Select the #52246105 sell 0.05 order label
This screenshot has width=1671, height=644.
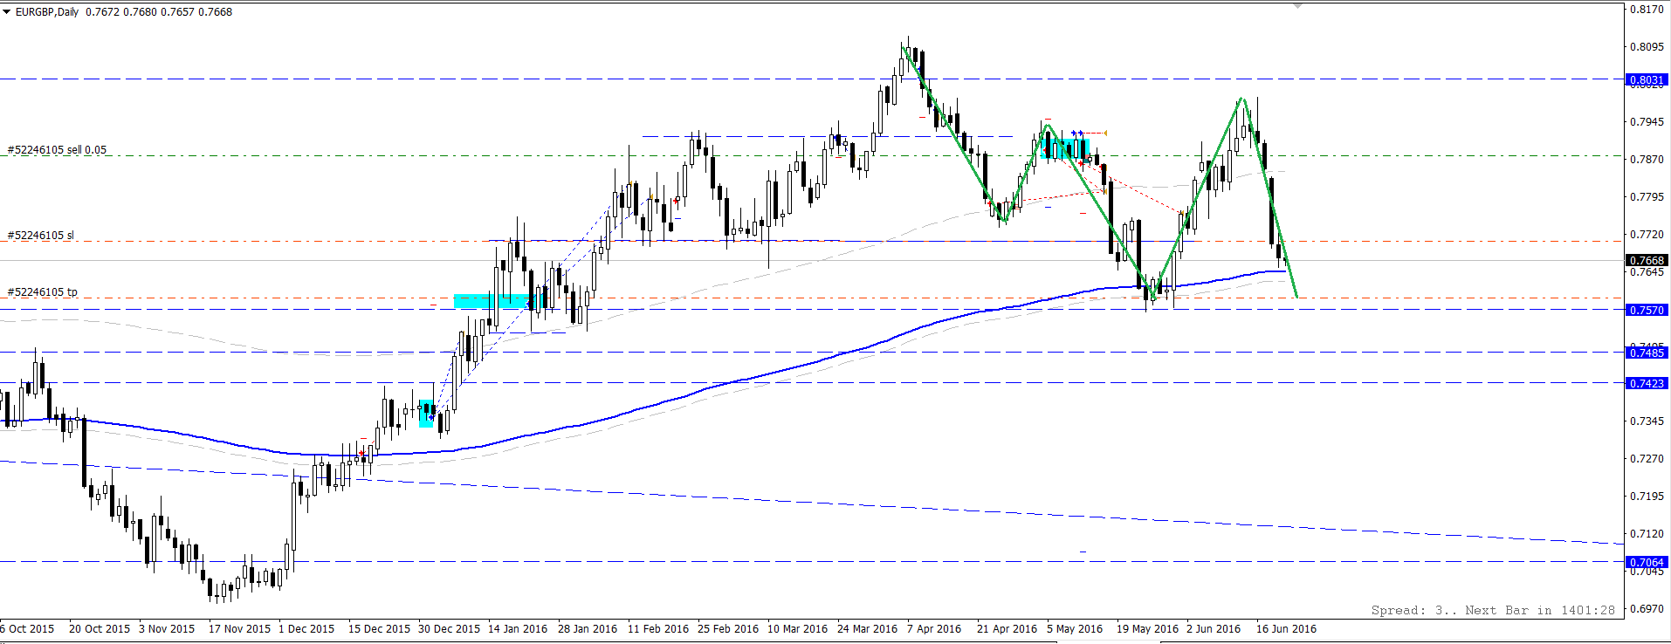pos(58,150)
